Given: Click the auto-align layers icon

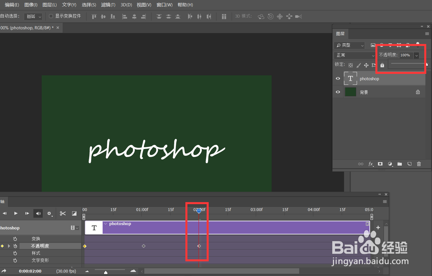Looking at the screenshot, I should (224, 17).
